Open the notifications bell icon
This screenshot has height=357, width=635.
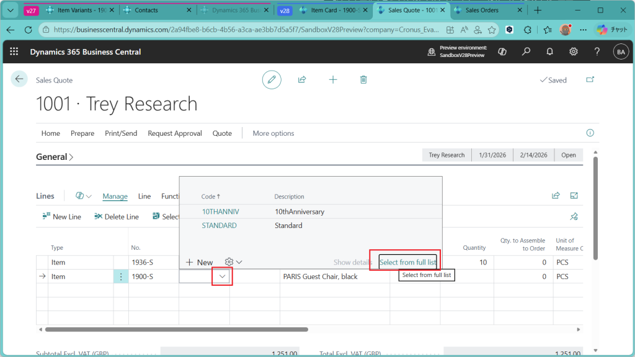click(549, 52)
